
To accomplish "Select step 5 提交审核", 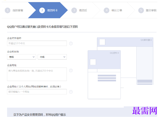I will (147, 10).
